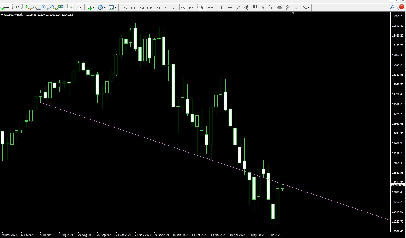Click the 15595.20 price scale label
The width and height of the screenshot is (406, 238).
(398, 65)
